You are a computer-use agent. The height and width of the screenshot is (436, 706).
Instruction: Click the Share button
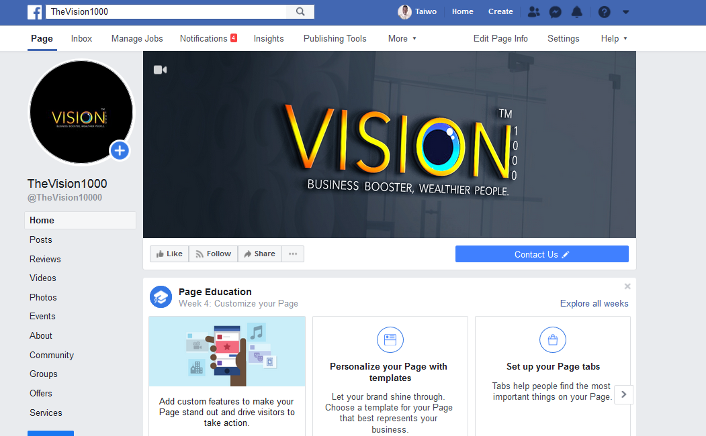pyautogui.click(x=260, y=254)
